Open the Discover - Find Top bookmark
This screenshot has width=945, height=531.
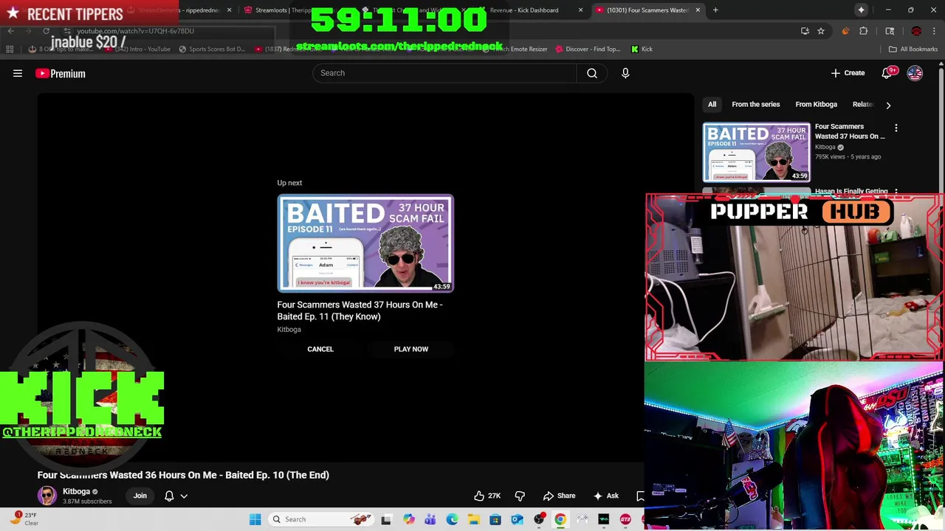click(588, 49)
